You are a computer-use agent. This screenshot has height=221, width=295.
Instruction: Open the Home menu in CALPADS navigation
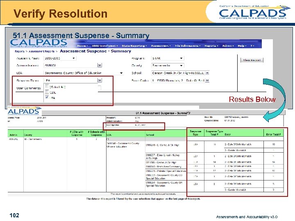(x=82, y=46)
